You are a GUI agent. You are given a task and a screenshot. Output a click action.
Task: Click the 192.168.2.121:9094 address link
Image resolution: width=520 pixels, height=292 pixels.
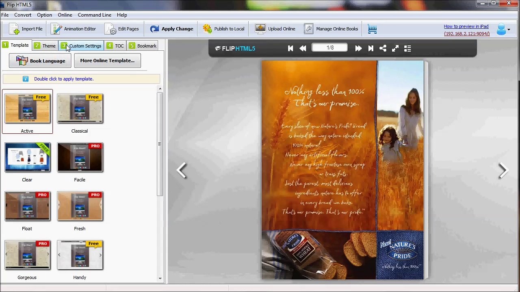pyautogui.click(x=467, y=34)
